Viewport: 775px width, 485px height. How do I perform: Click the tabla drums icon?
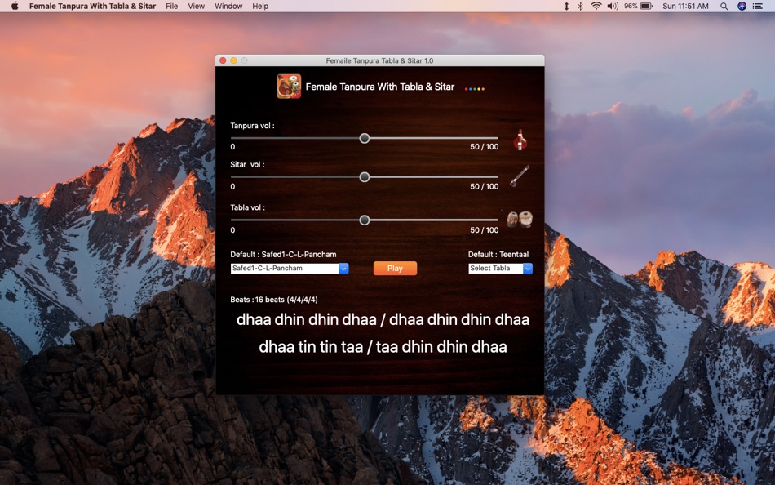pos(520,219)
